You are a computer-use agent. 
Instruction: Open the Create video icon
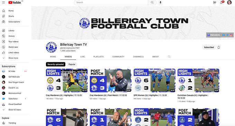click(215, 2)
